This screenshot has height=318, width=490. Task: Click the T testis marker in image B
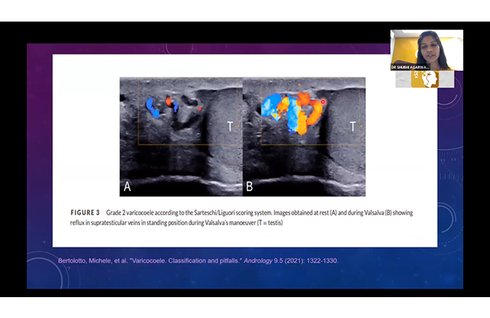tap(353, 126)
